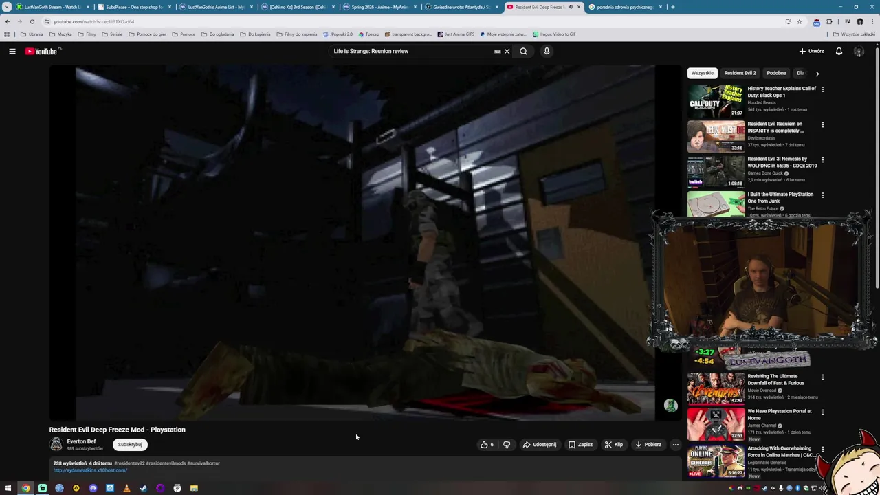
Task: Open Chrome from the taskbar
Action: [x=25, y=488]
